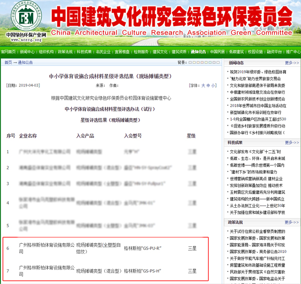Click the 入会型号 column header
The image size is (301, 284).
tap(133, 136)
